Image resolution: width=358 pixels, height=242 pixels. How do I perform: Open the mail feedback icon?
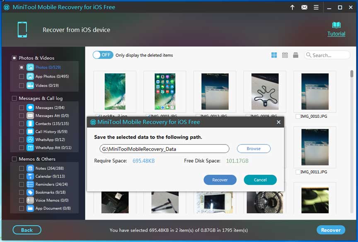(304, 7)
